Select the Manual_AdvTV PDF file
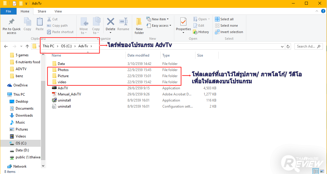327x174 pixels. 134,94
